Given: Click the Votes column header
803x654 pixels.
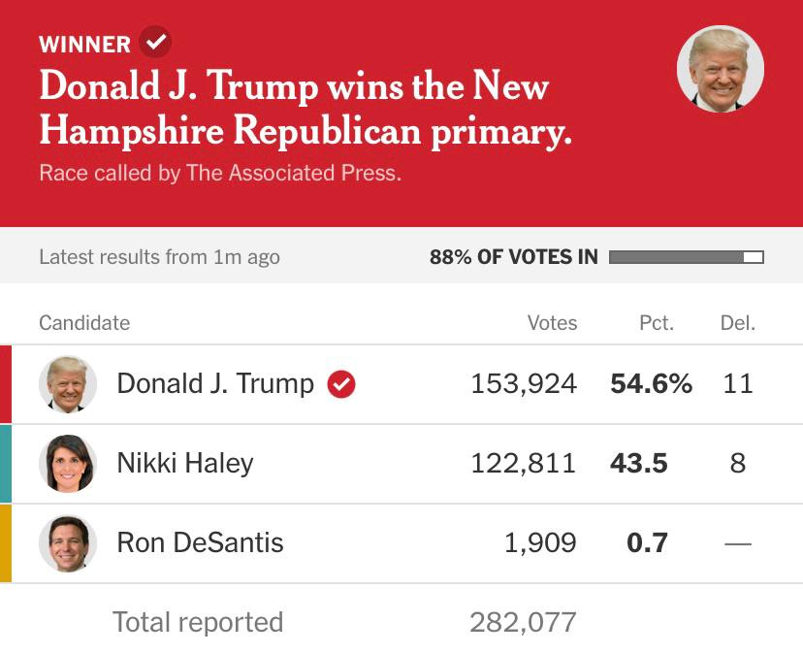Looking at the screenshot, I should click(552, 323).
